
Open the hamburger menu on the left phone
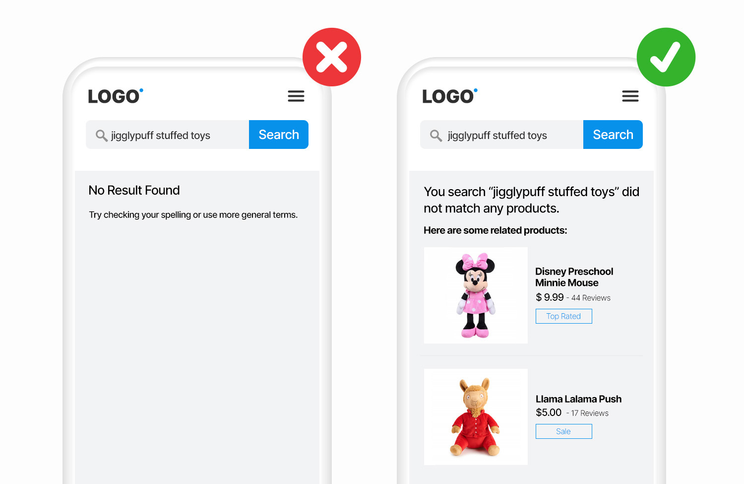(296, 96)
